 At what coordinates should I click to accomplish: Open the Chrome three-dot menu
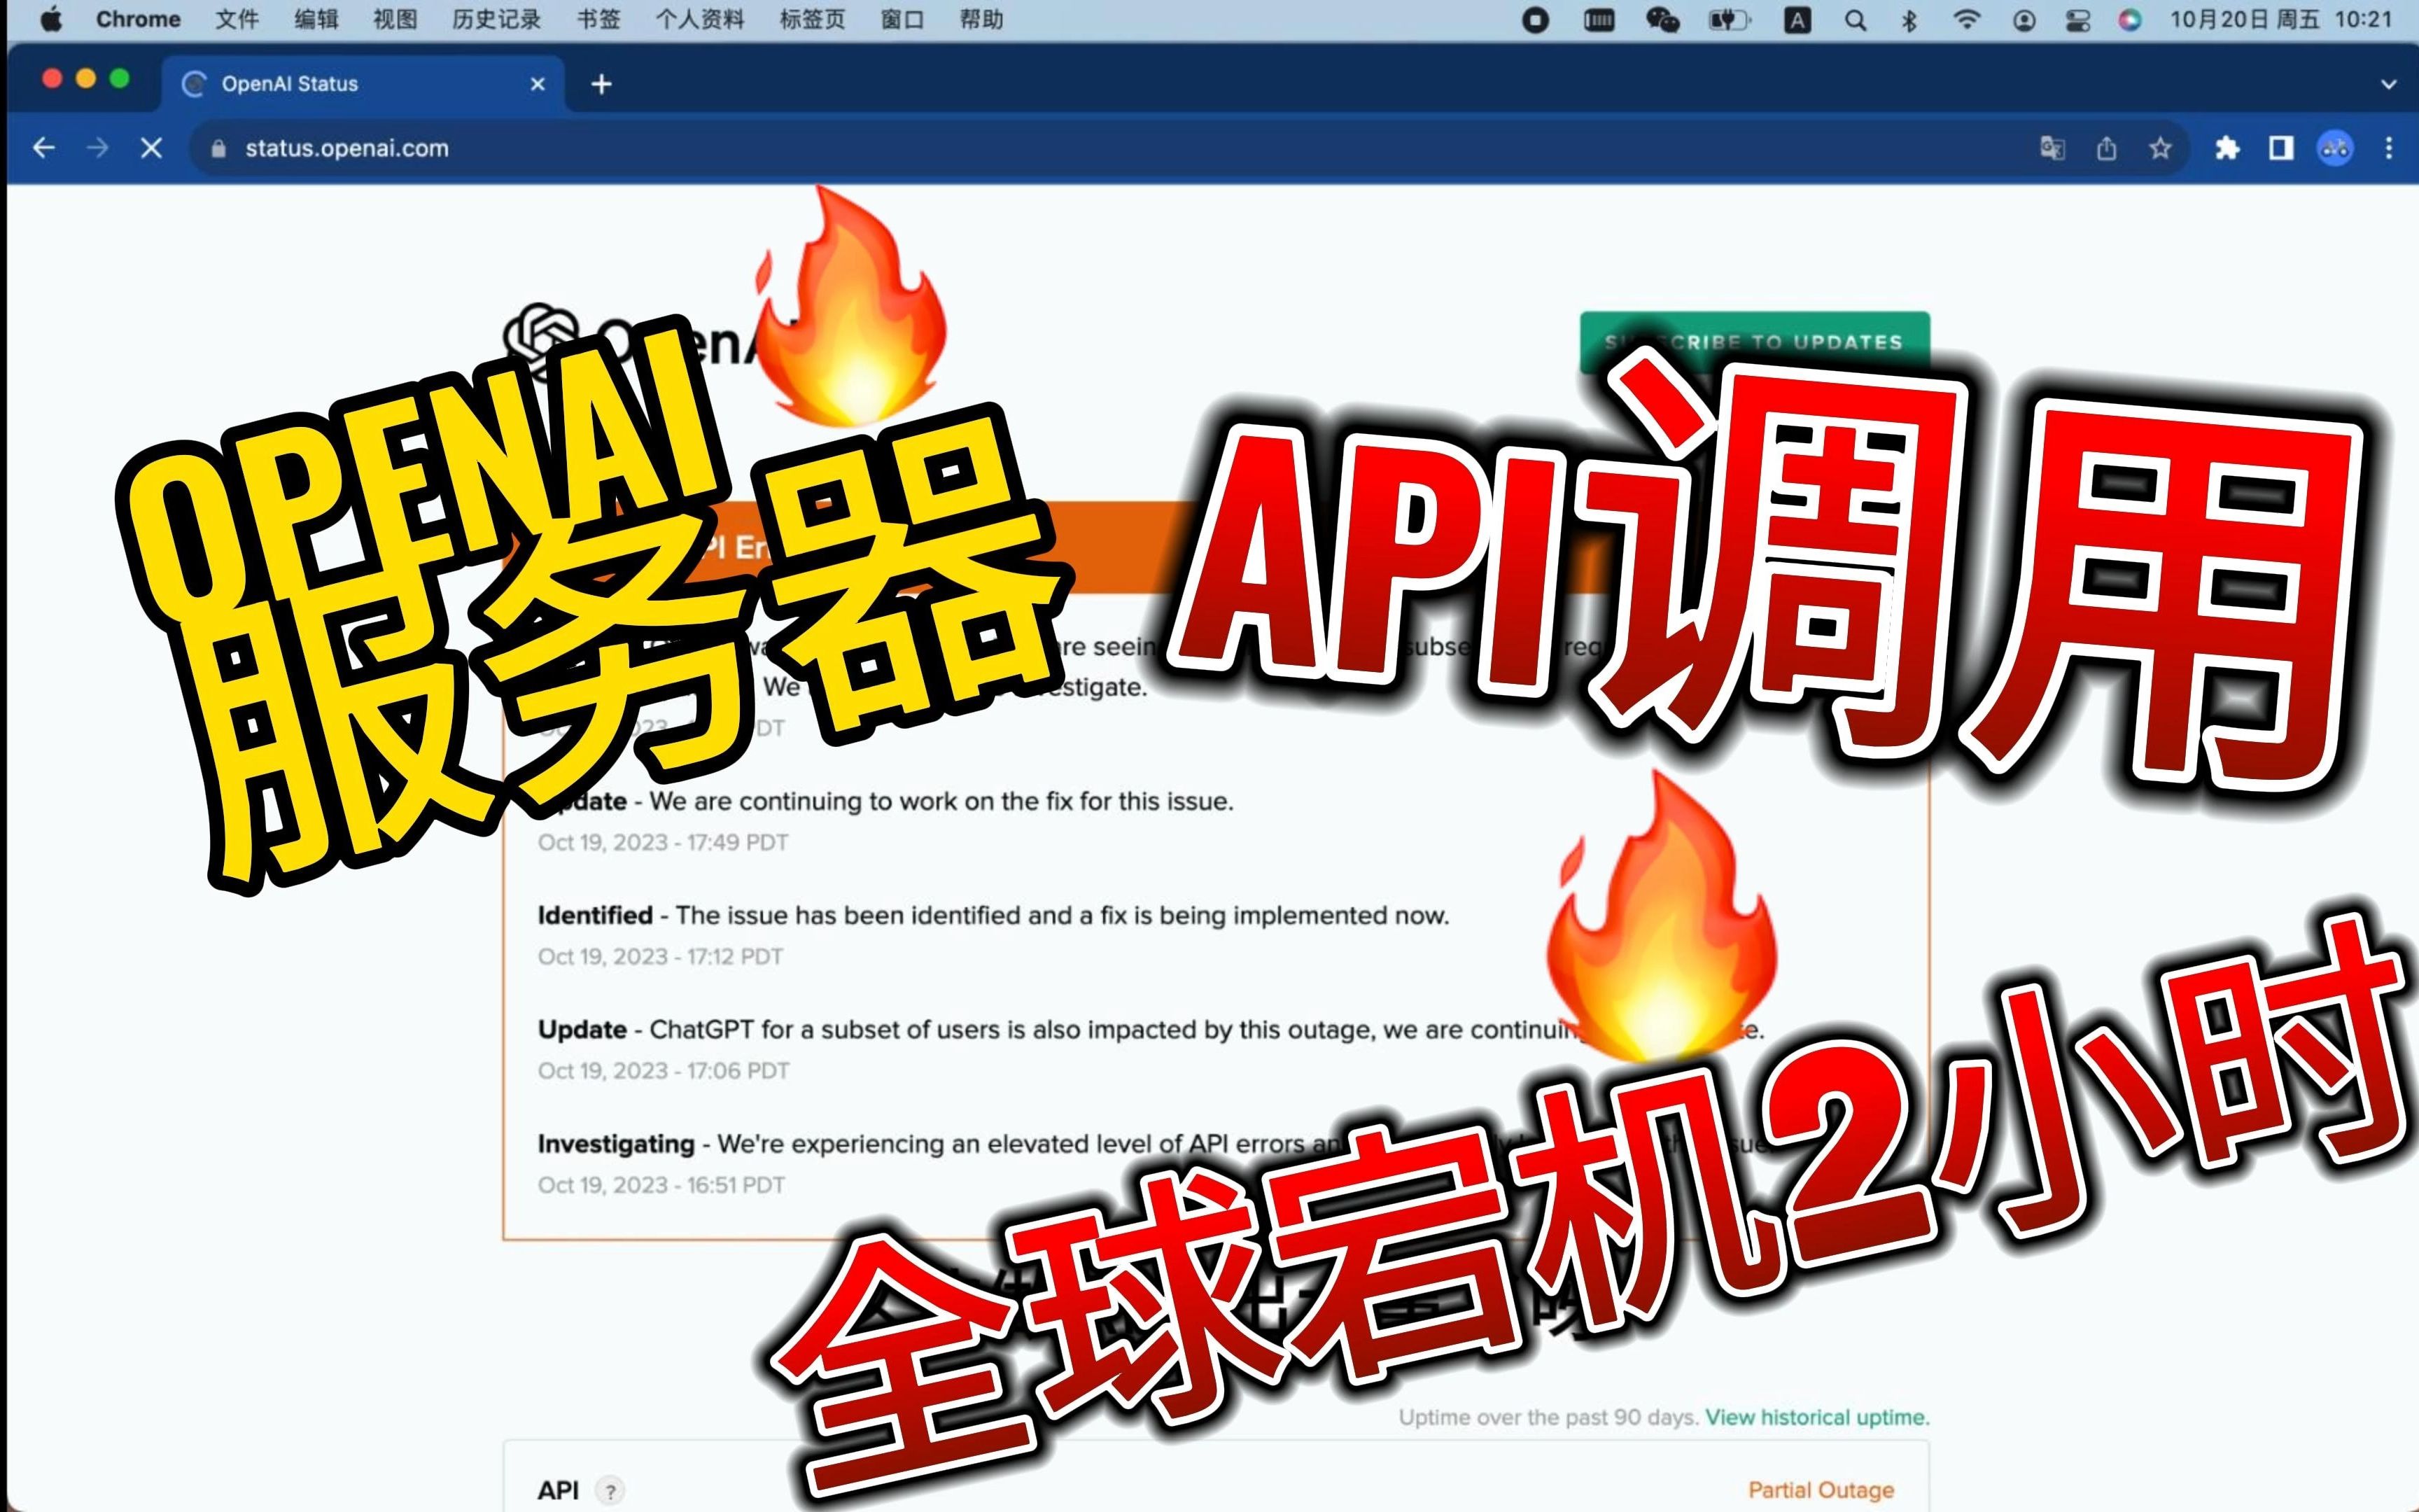click(x=2389, y=148)
